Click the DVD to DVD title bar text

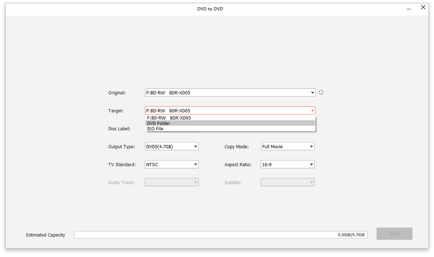[210, 9]
